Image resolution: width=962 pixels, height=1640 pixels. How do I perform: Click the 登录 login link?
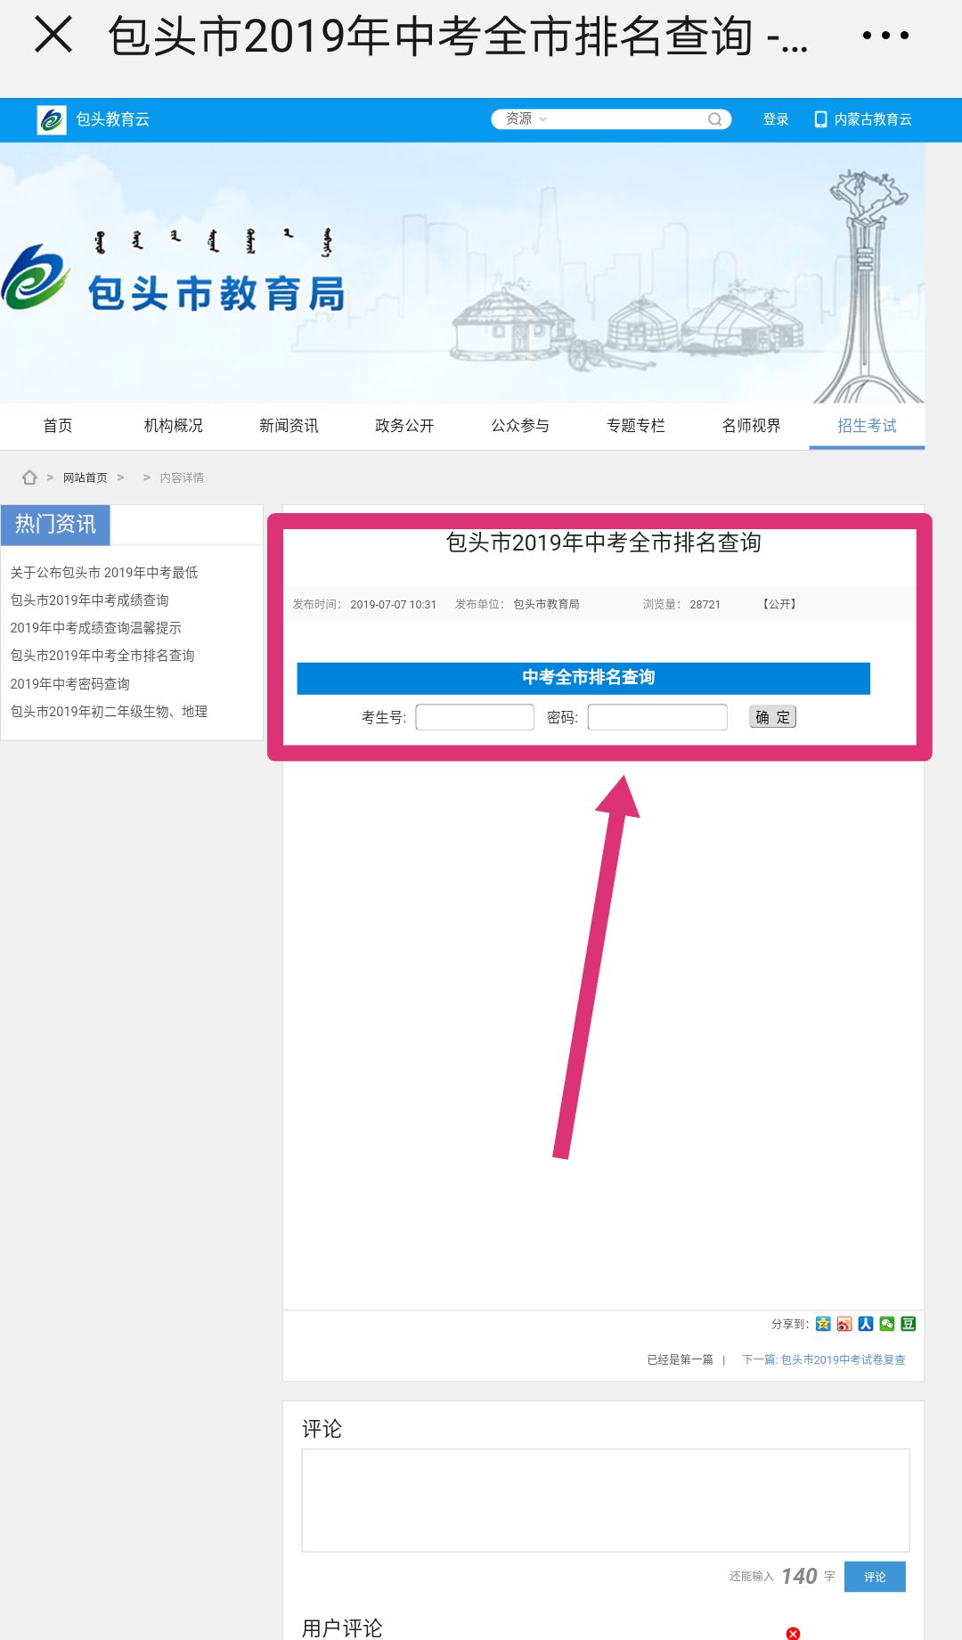point(776,119)
